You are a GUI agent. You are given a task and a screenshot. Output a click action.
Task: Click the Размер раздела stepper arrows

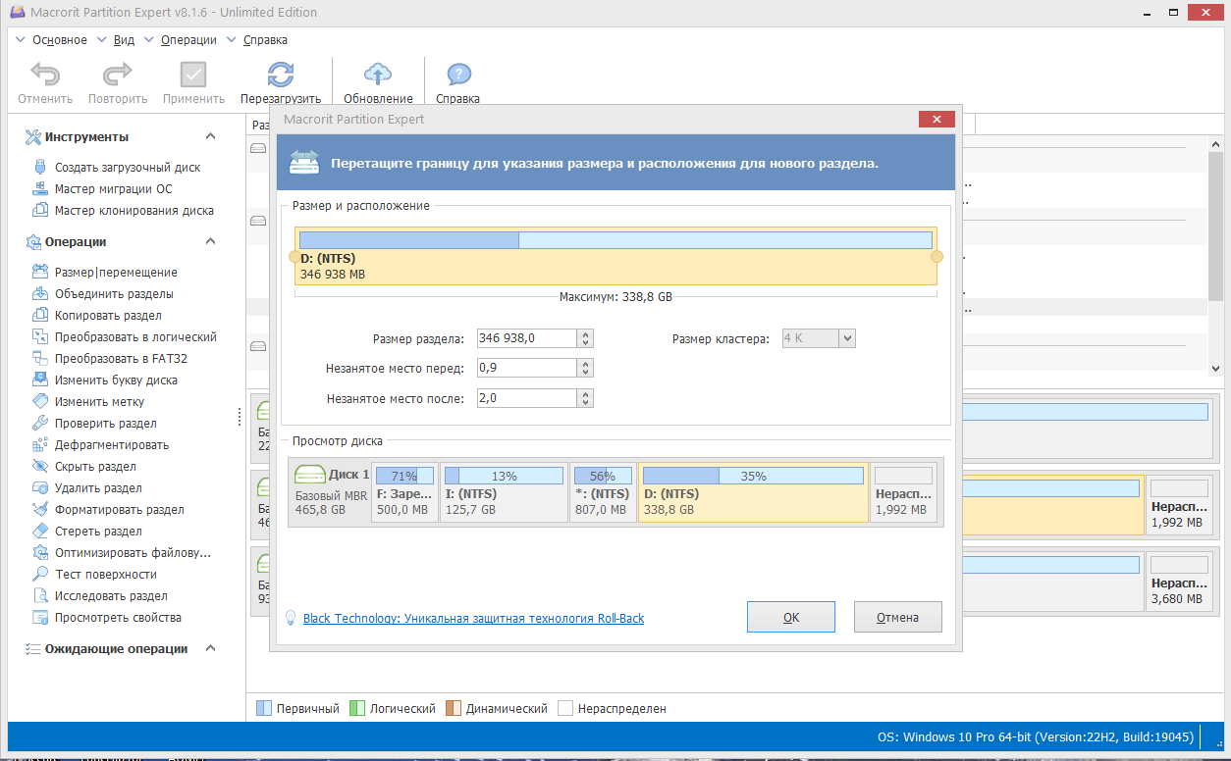click(x=585, y=338)
